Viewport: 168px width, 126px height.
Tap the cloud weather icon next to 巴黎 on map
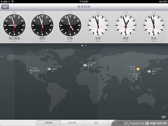click(85, 65)
